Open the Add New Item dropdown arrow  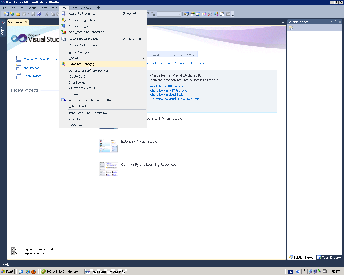pyautogui.click(x=28, y=14)
